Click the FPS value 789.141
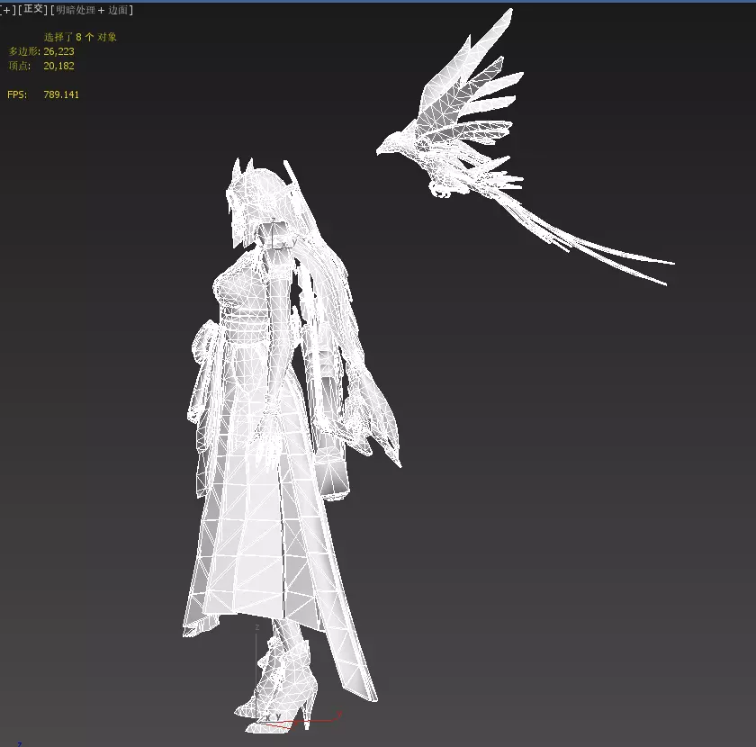Screen dimensions: 756x747 tap(61, 94)
